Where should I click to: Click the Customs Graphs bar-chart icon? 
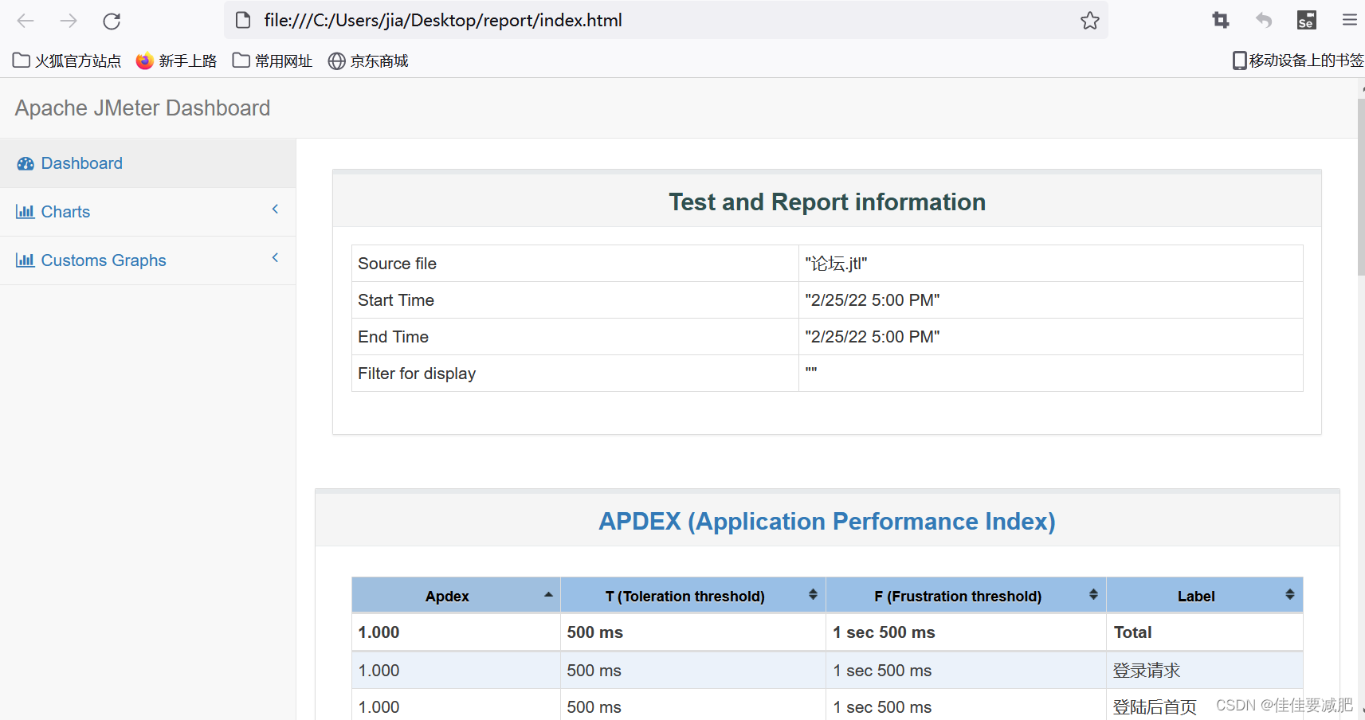[25, 260]
